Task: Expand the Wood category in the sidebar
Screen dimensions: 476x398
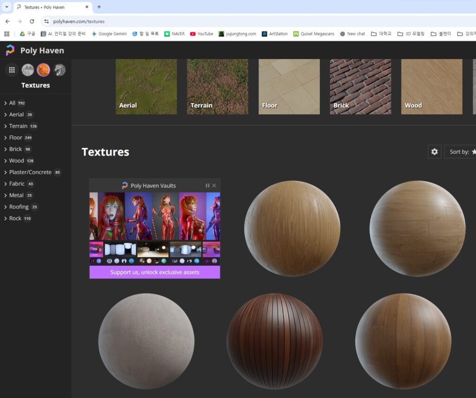Action: [16, 161]
